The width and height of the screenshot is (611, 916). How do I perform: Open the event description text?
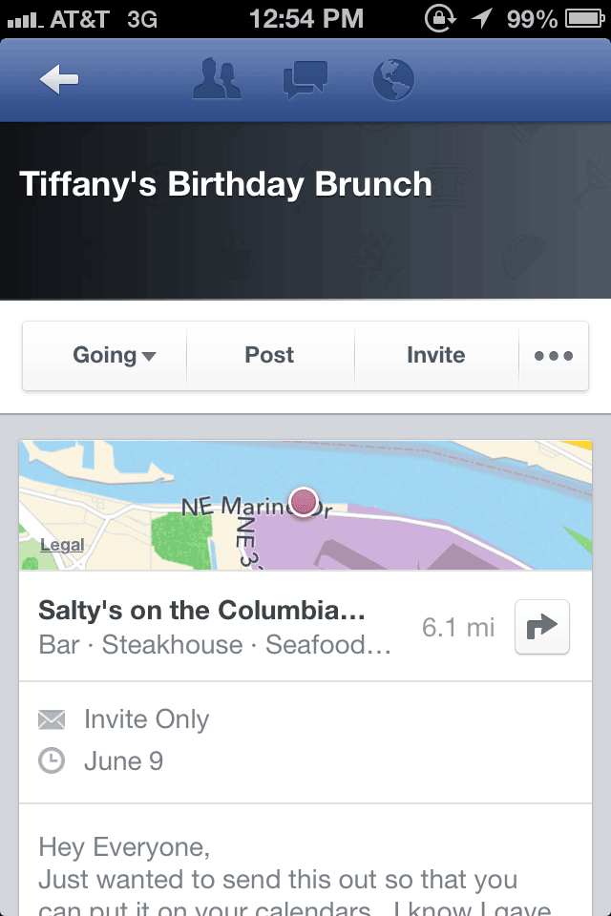click(x=295, y=875)
